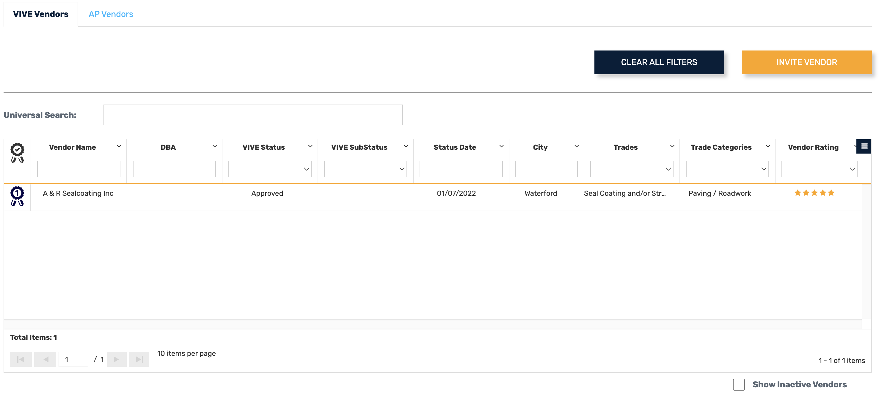Open VIVE Status column menu chevron
This screenshot has width=879, height=401.
coord(310,146)
